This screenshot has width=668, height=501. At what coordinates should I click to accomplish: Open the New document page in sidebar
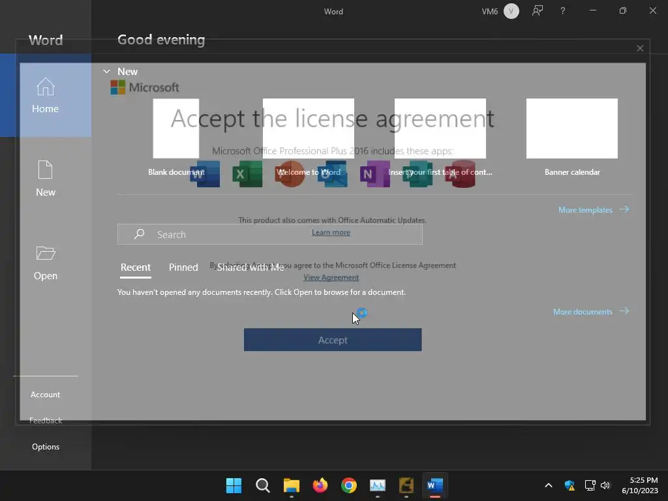(46, 179)
